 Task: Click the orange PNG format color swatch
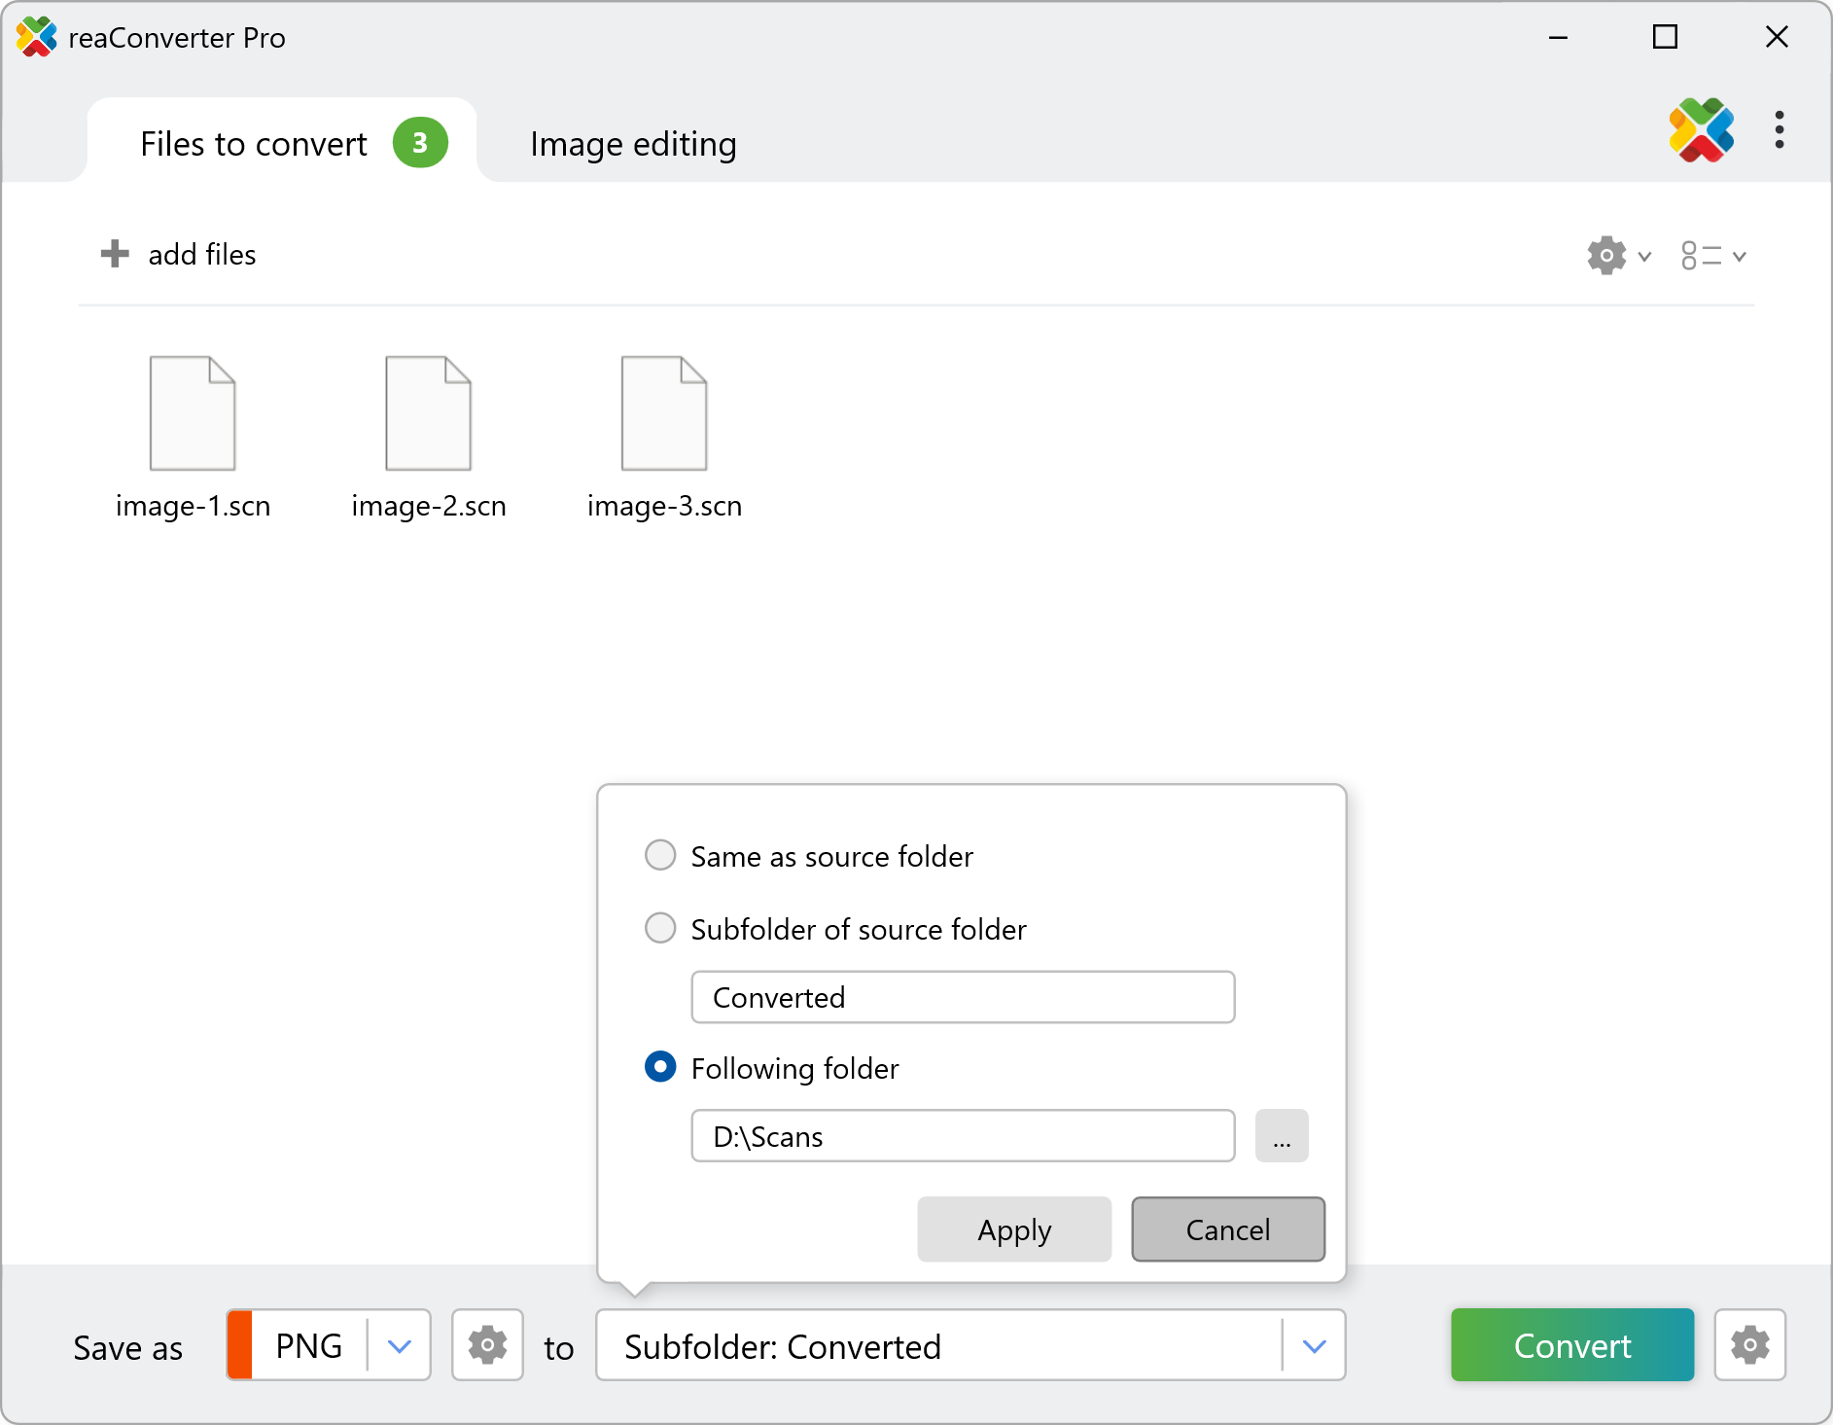(x=240, y=1345)
